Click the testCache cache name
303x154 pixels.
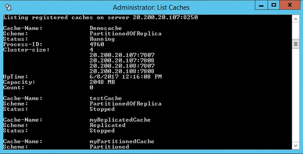pyautogui.click(x=106, y=98)
